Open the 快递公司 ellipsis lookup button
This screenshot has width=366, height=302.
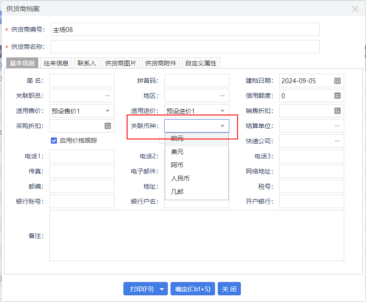click(337, 141)
